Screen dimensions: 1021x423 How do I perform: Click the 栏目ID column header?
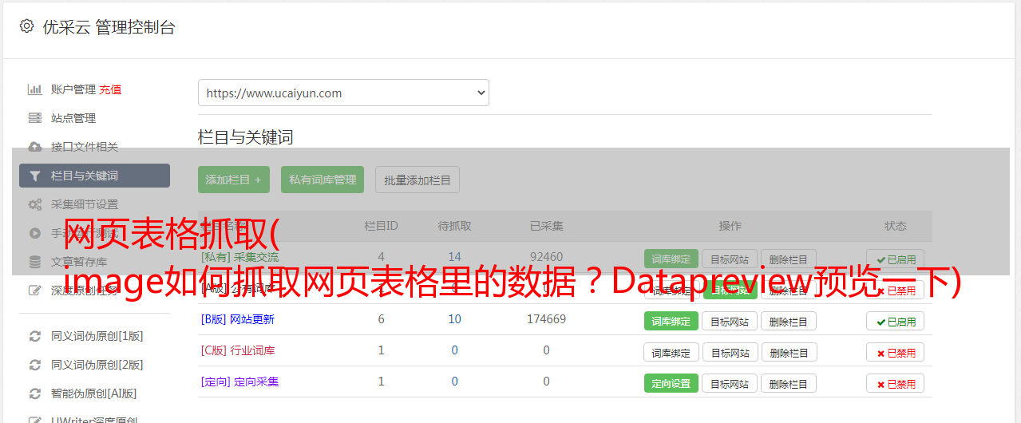click(x=381, y=226)
